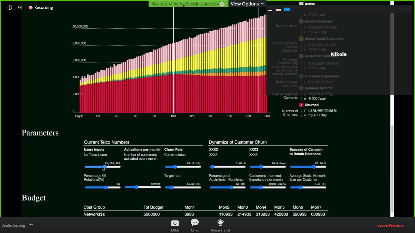
Task: Hide the video thumbnail panel
Action: click(270, 10)
